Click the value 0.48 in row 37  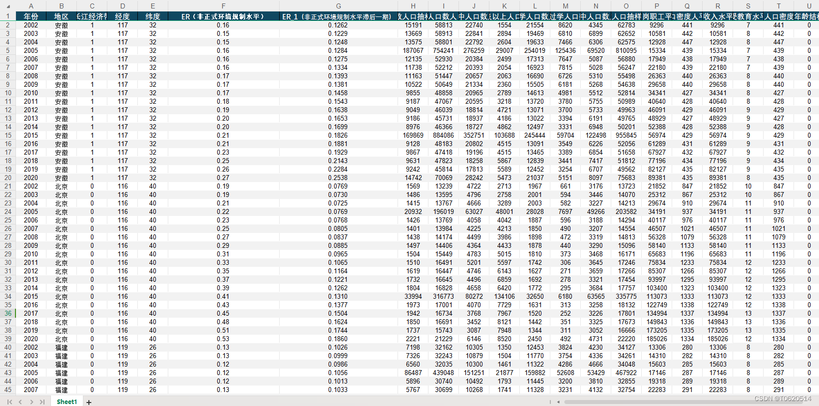[223, 322]
